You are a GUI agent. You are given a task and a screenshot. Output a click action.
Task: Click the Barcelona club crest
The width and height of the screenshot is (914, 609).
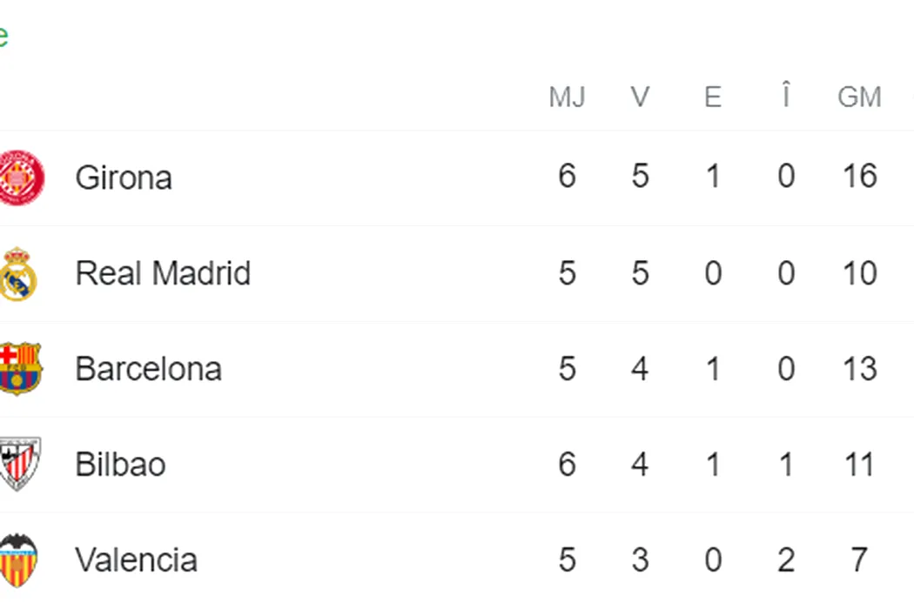[x=20, y=369]
